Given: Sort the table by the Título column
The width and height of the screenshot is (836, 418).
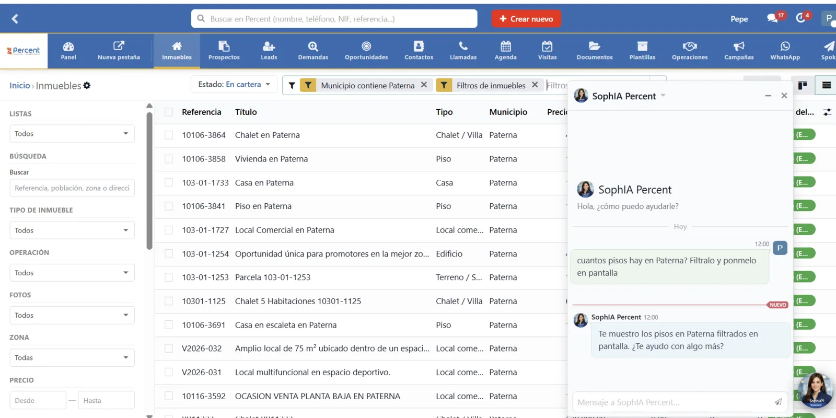Looking at the screenshot, I should click(246, 112).
